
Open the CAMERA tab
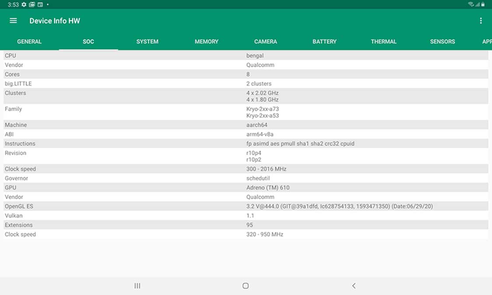coord(265,42)
